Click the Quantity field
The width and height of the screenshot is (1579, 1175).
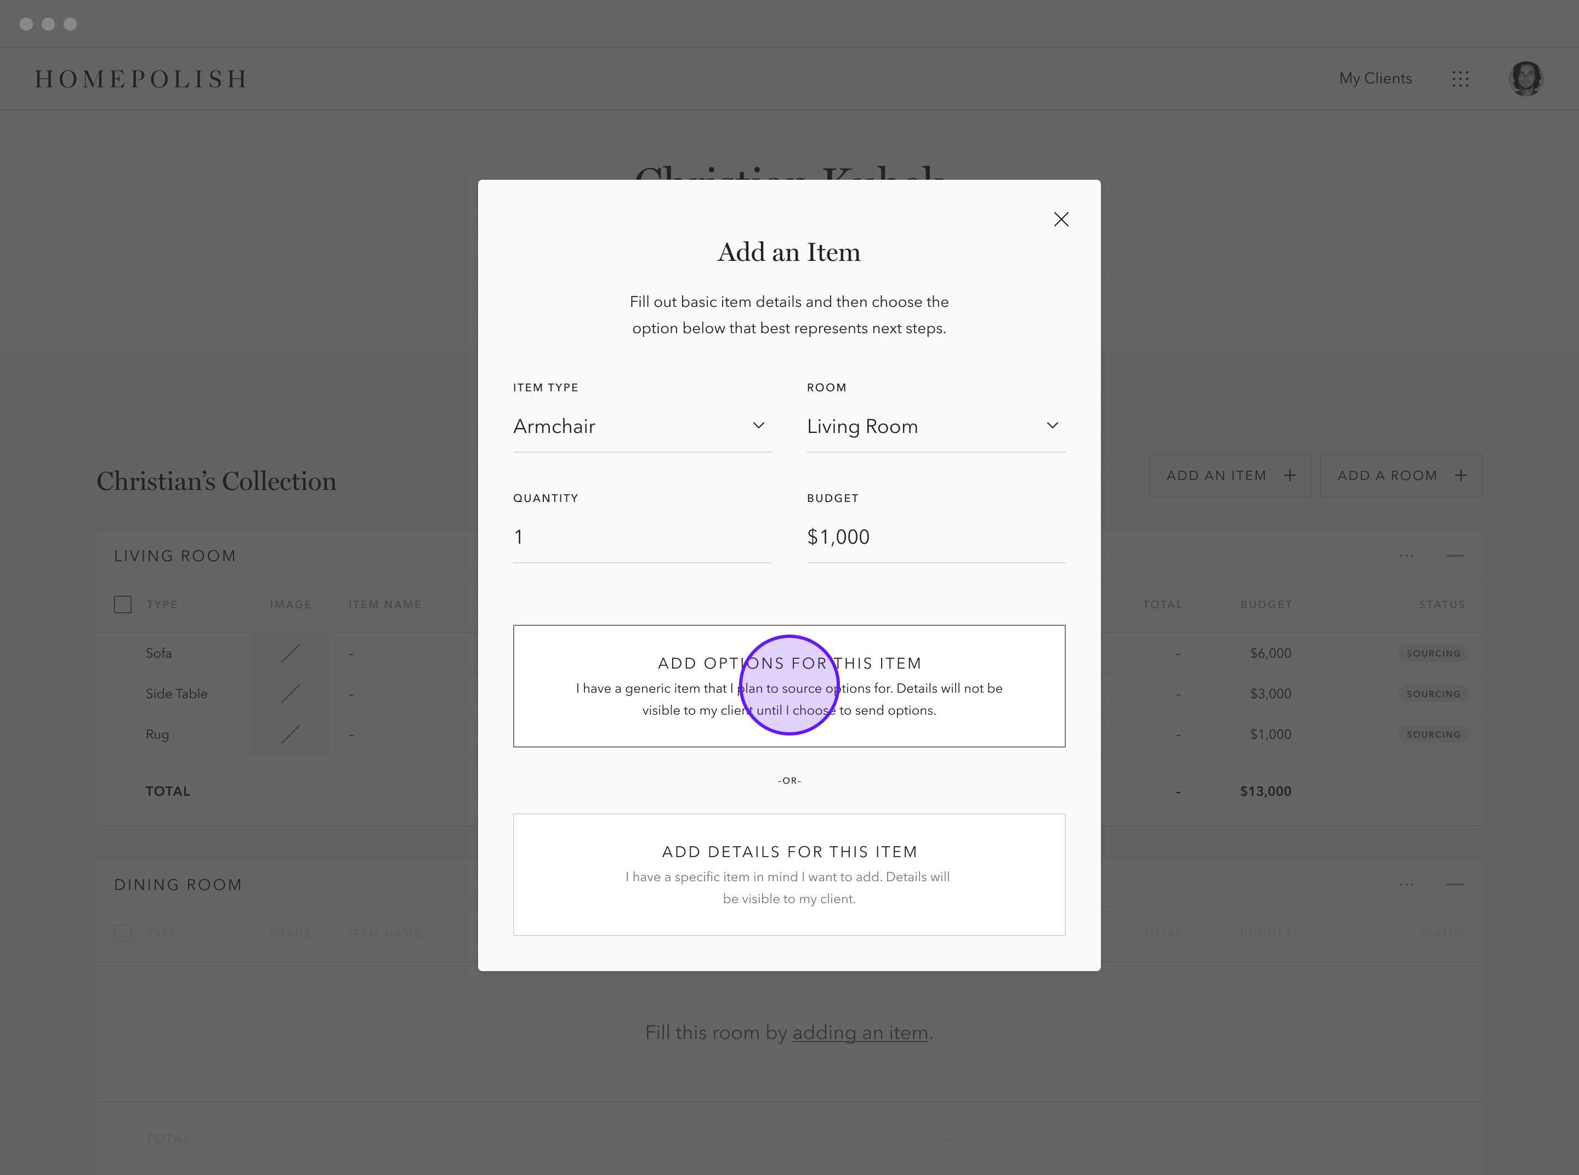pyautogui.click(x=642, y=537)
